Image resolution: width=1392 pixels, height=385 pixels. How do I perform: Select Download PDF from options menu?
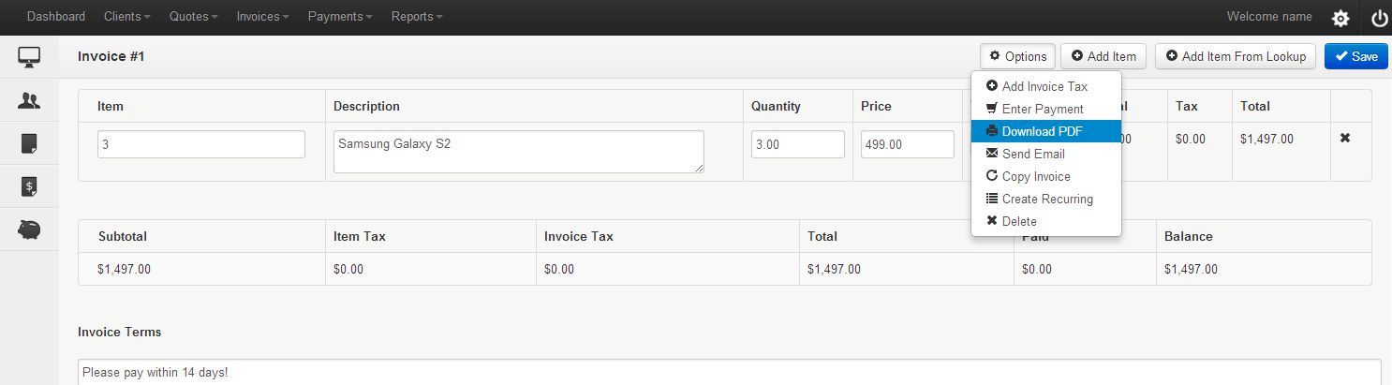pyautogui.click(x=1042, y=131)
